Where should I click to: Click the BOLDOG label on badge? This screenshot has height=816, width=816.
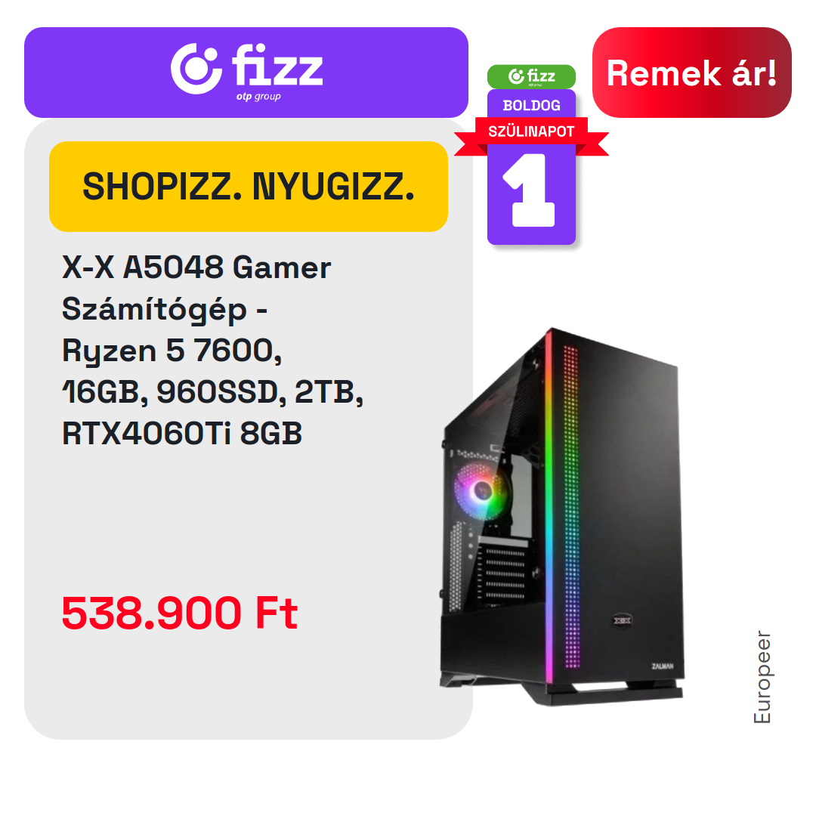click(531, 106)
